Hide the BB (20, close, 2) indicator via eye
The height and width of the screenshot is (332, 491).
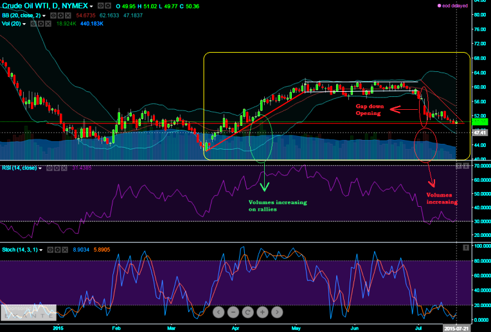tap(53, 15)
